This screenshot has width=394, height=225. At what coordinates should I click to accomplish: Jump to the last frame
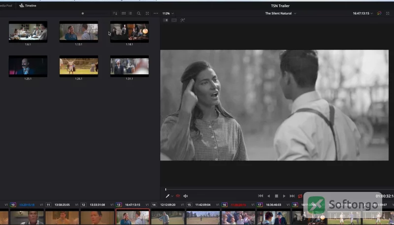pyautogui.click(x=292, y=196)
